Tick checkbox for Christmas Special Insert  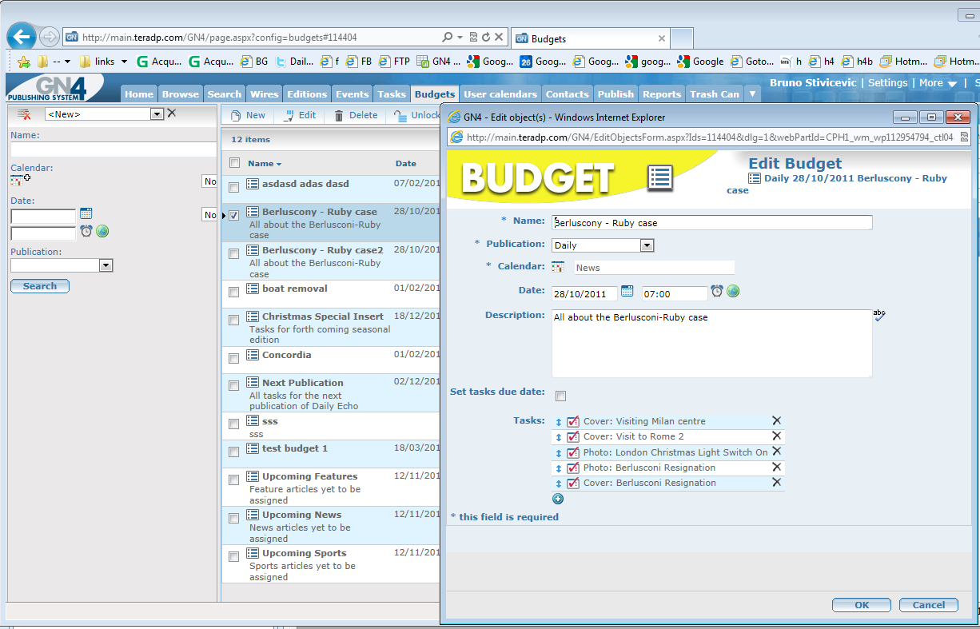tap(233, 320)
